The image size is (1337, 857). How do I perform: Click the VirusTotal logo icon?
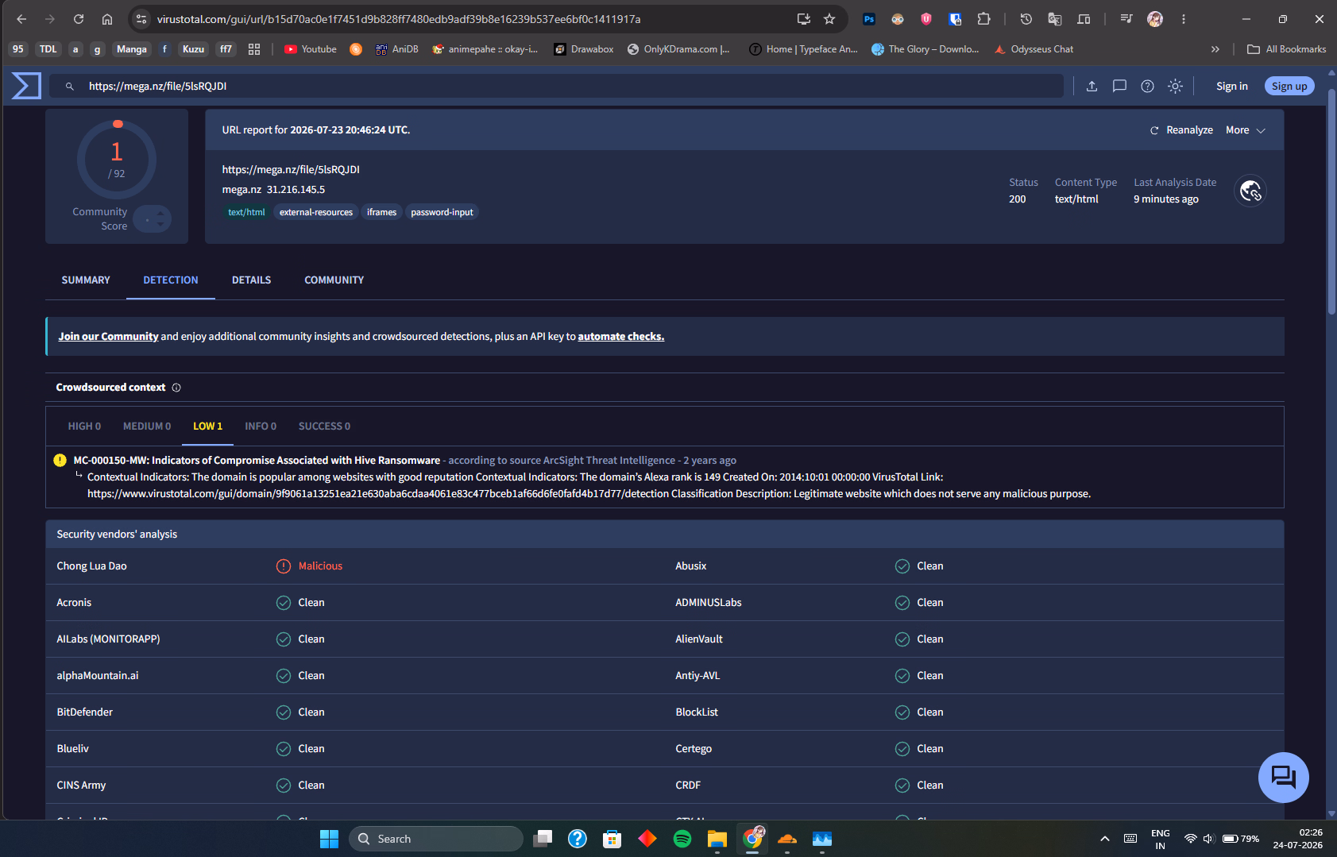point(26,86)
